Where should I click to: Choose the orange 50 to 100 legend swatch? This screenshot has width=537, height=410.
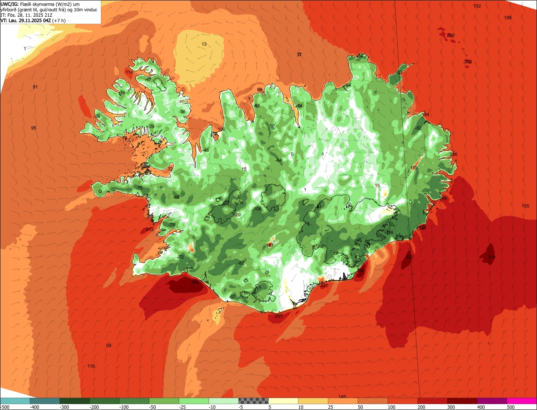[x=373, y=401]
